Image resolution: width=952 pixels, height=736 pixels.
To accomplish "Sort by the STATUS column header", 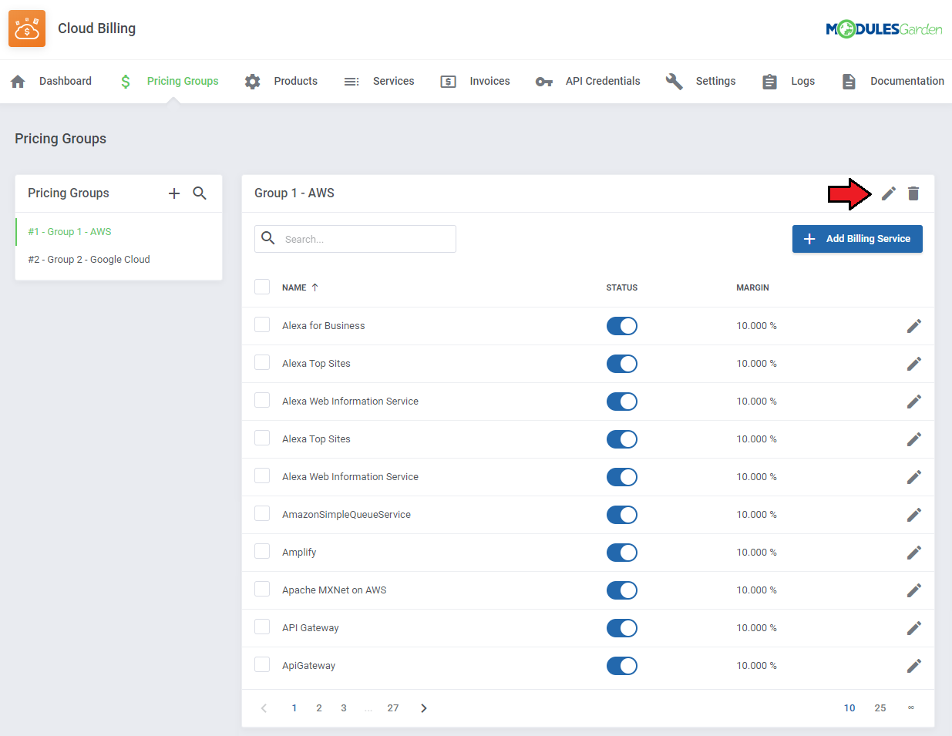I will coord(622,287).
